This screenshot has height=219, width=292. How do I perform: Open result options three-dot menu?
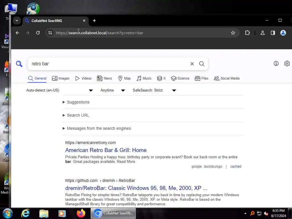pos(226,167)
